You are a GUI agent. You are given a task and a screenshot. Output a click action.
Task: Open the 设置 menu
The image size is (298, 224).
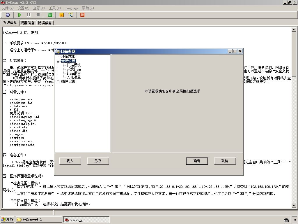pyautogui.click(x=23, y=8)
